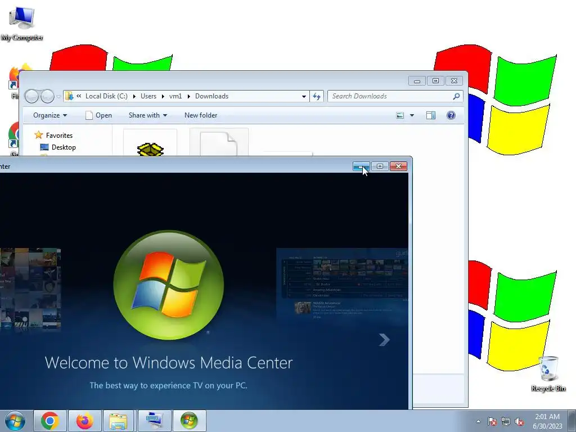Click the Show desktop strip
The width and height of the screenshot is (576, 432).
(572, 421)
